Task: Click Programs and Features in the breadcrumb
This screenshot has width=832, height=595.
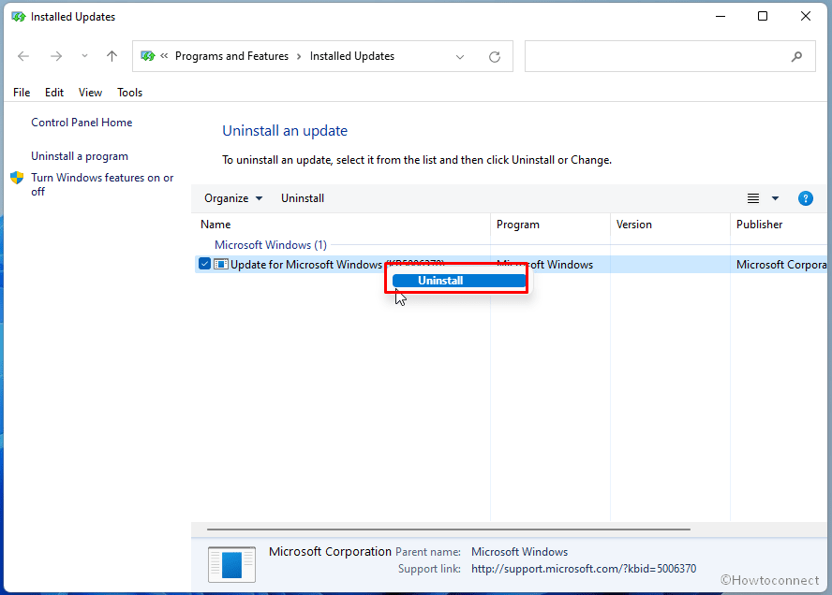Action: pos(231,56)
